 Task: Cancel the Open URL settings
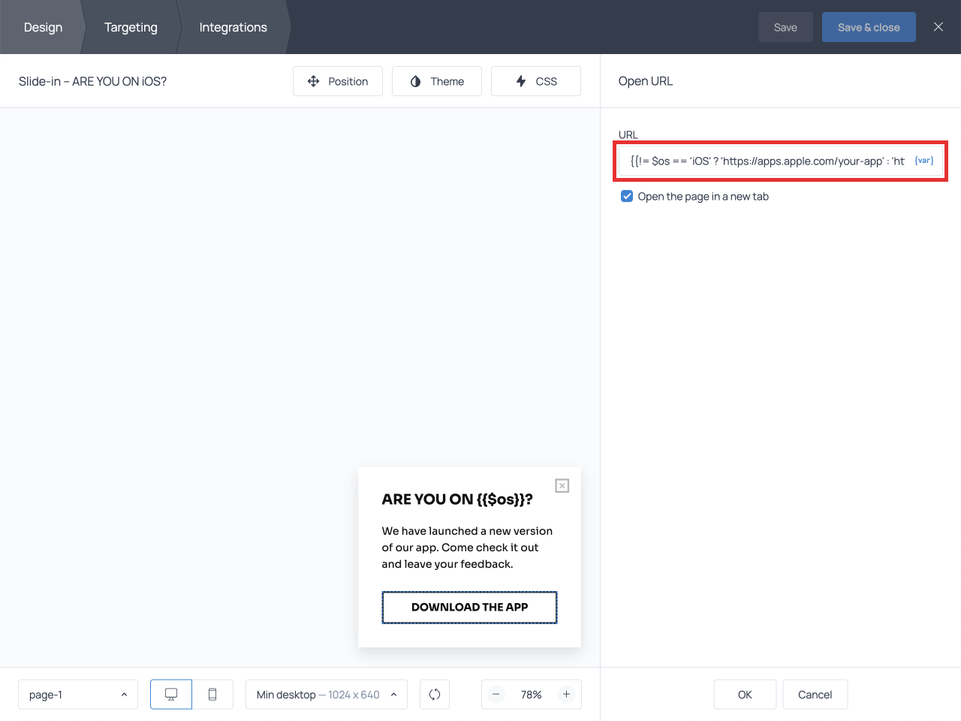(815, 695)
